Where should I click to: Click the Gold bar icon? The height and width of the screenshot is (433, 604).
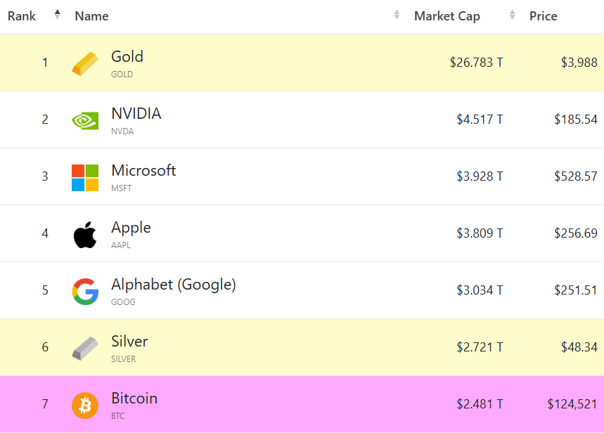(85, 63)
